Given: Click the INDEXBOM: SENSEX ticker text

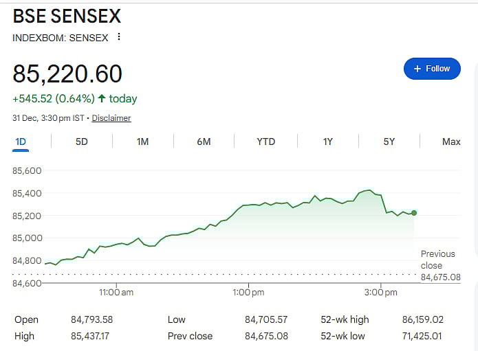Looking at the screenshot, I should pyautogui.click(x=61, y=37).
